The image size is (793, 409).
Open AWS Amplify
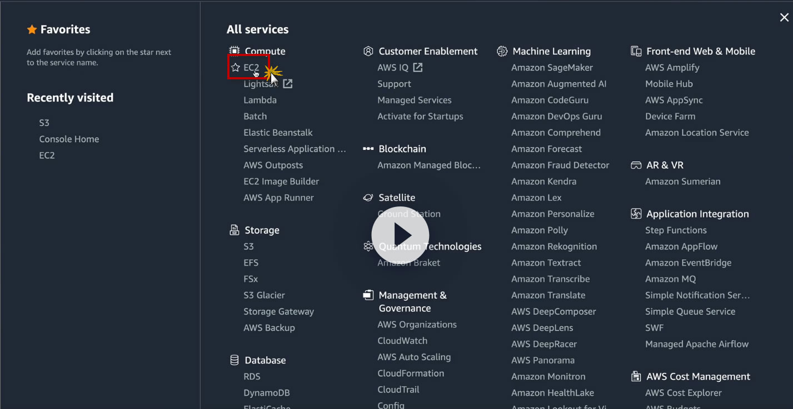[672, 68]
